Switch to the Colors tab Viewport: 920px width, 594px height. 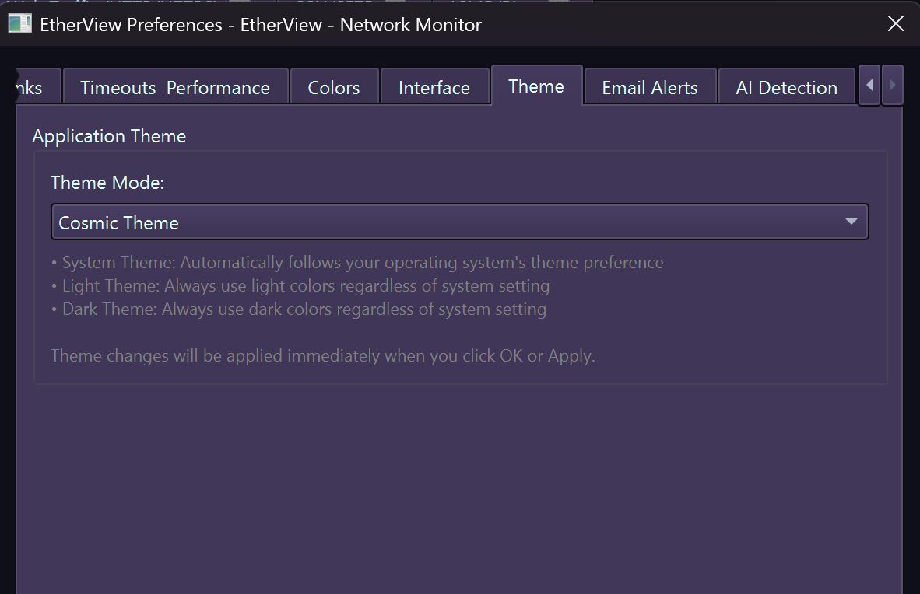click(x=334, y=87)
